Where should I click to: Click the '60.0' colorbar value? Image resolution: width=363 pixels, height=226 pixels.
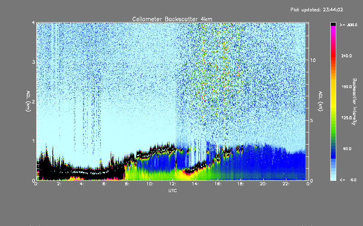[x=347, y=149]
